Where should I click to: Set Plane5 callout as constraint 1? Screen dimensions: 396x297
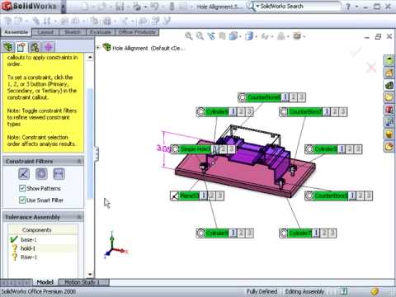(x=204, y=196)
